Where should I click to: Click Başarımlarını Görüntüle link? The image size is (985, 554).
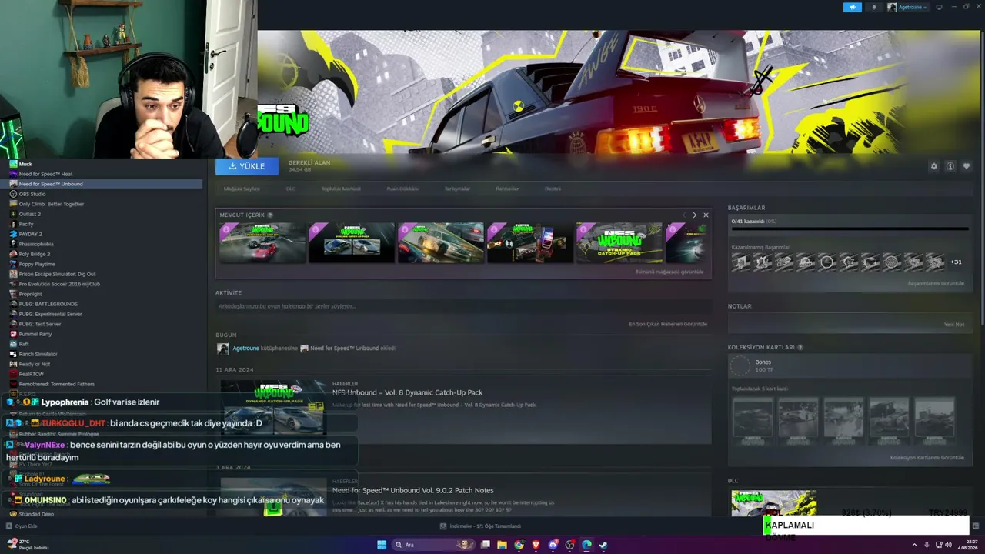click(x=936, y=283)
